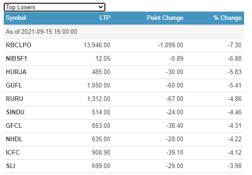Click the ICFC symbol
Viewport: 252px width, 175px height.
(x=13, y=152)
